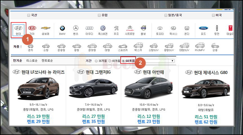Click the dark 그랜저IG car image
The width and height of the screenshot is (243, 135).
[x=93, y=88]
